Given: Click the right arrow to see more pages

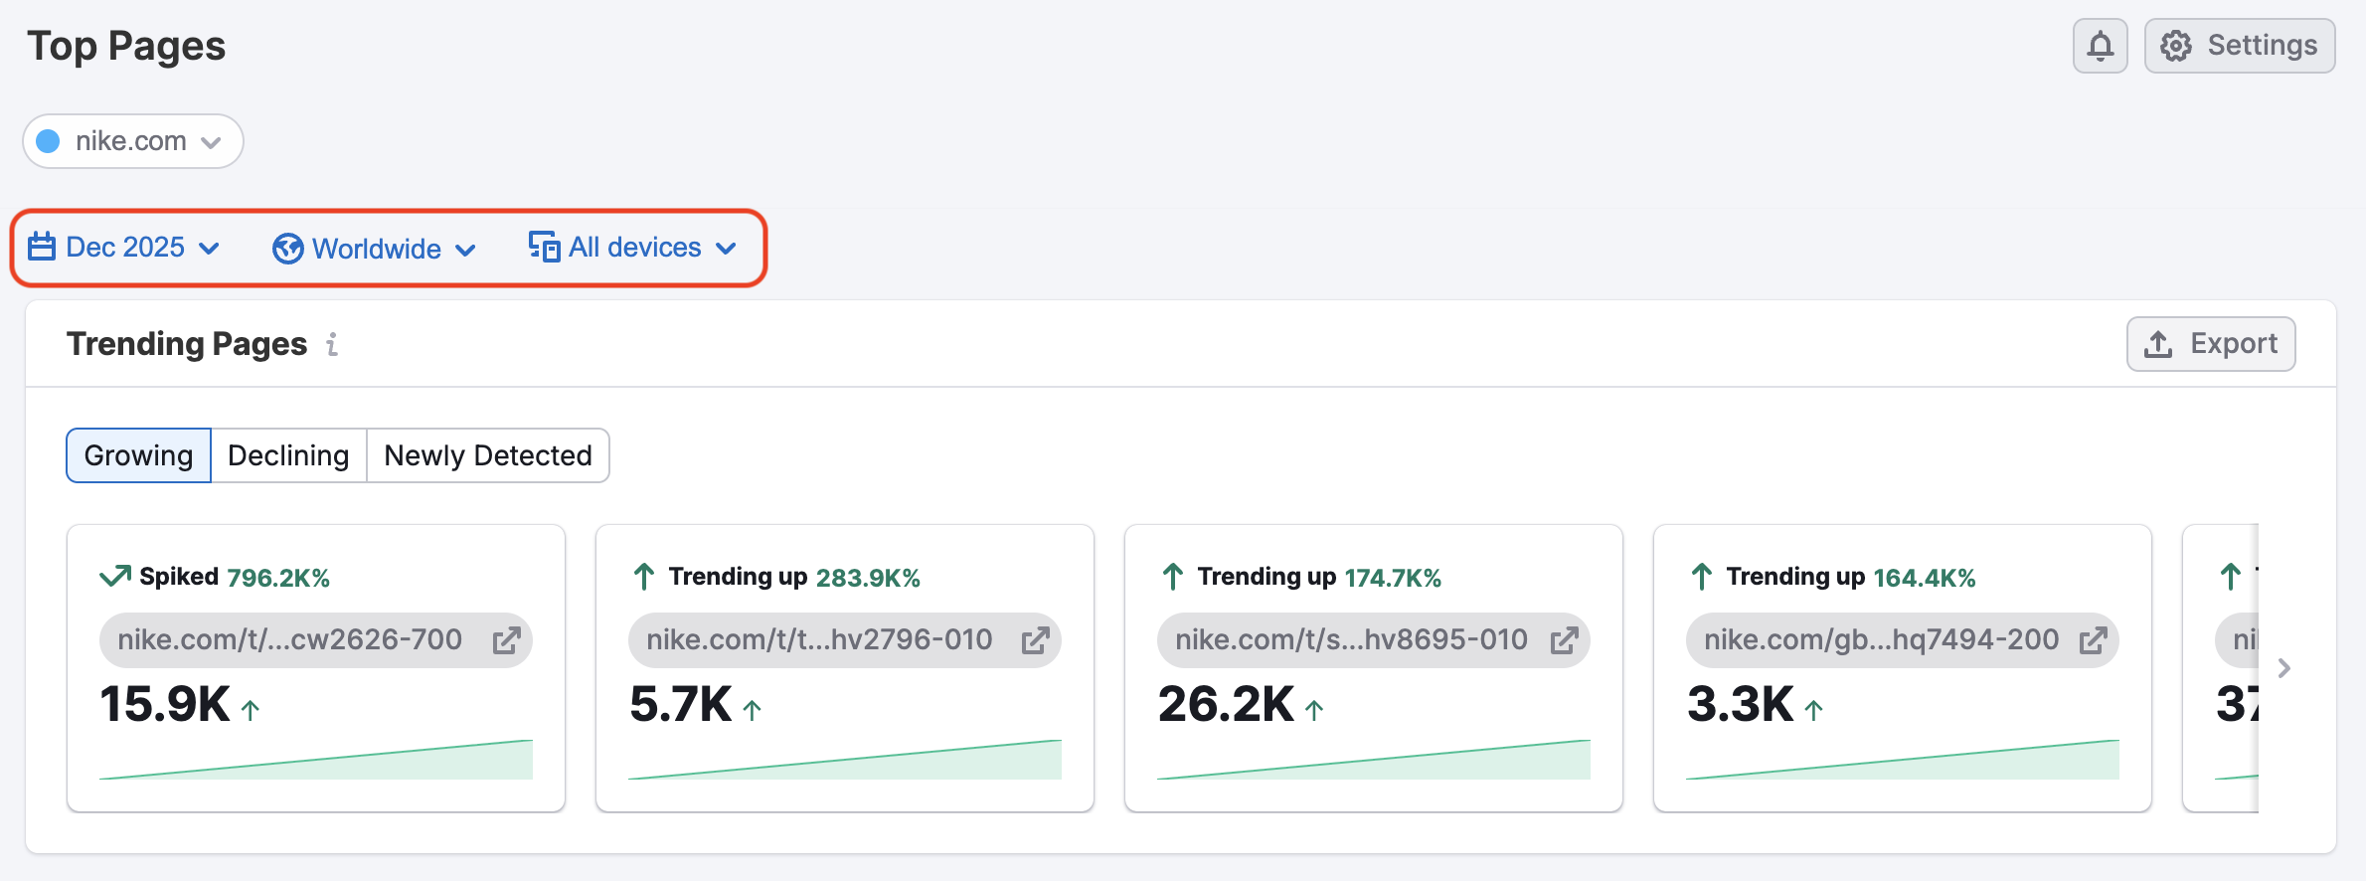Looking at the screenshot, I should click(2283, 668).
